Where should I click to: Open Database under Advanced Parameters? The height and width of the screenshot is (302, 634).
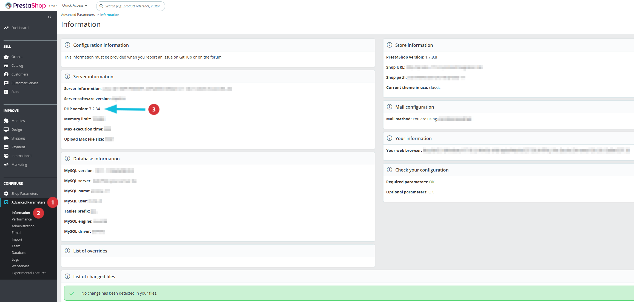(x=19, y=252)
